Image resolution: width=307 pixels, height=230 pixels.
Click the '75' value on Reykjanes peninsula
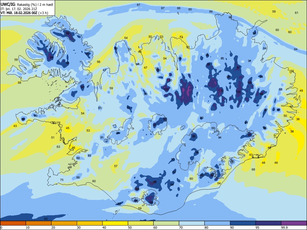click(62, 180)
